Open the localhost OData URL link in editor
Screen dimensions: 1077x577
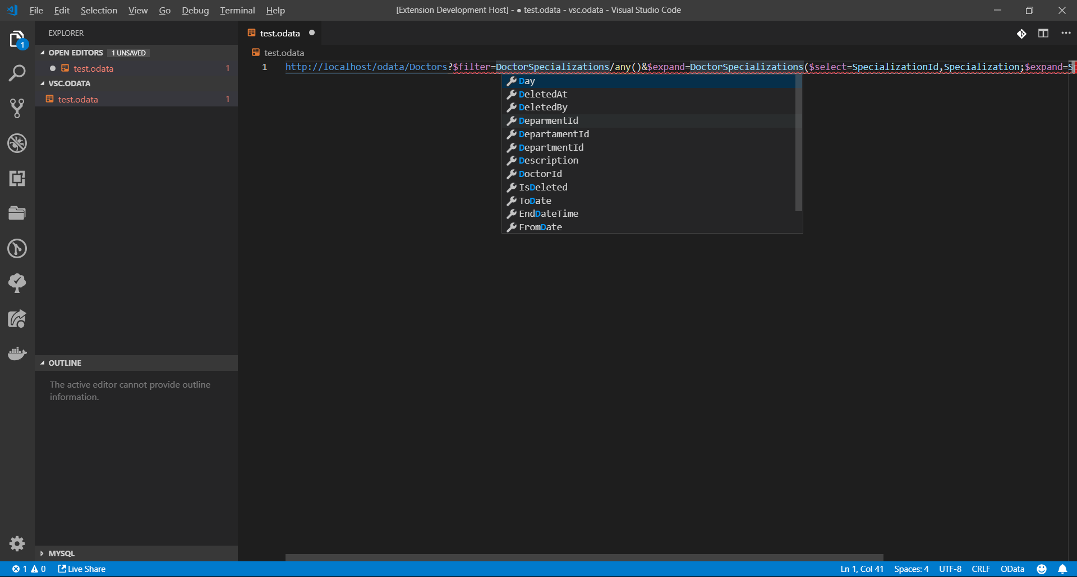(366, 67)
